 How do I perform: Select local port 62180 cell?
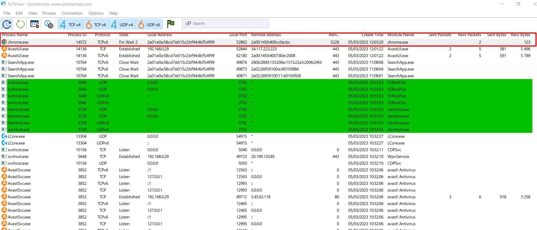pyautogui.click(x=241, y=56)
